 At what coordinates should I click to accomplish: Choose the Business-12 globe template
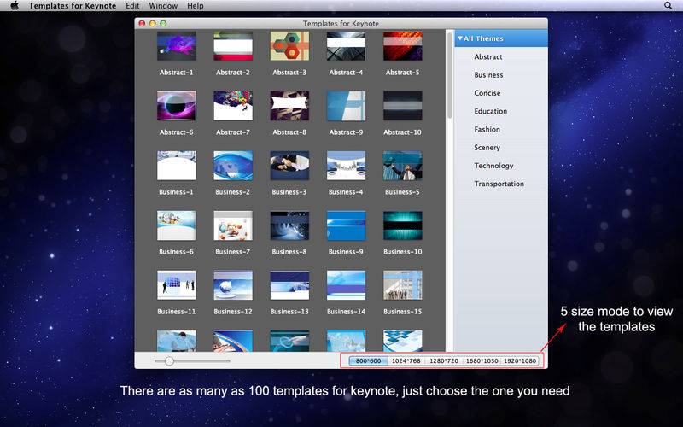[233, 285]
